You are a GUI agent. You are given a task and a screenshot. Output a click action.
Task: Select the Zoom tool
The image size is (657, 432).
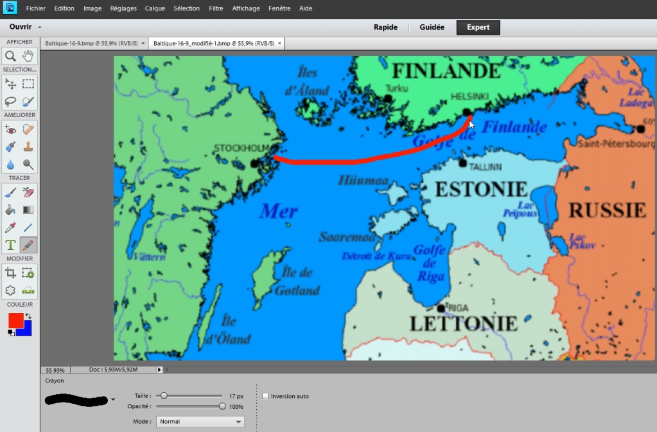[10, 56]
